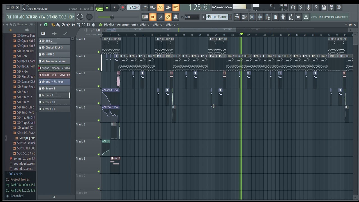Toggle loop recording icon
The image size is (359, 202).
tap(176, 8)
